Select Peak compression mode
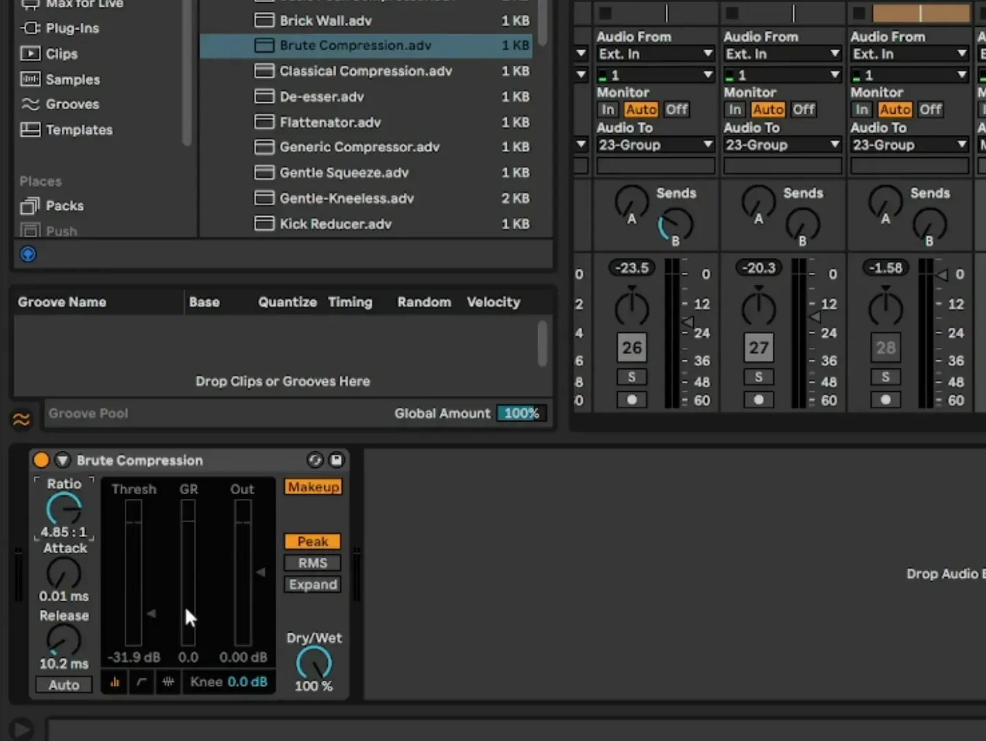986x741 pixels. tap(313, 541)
